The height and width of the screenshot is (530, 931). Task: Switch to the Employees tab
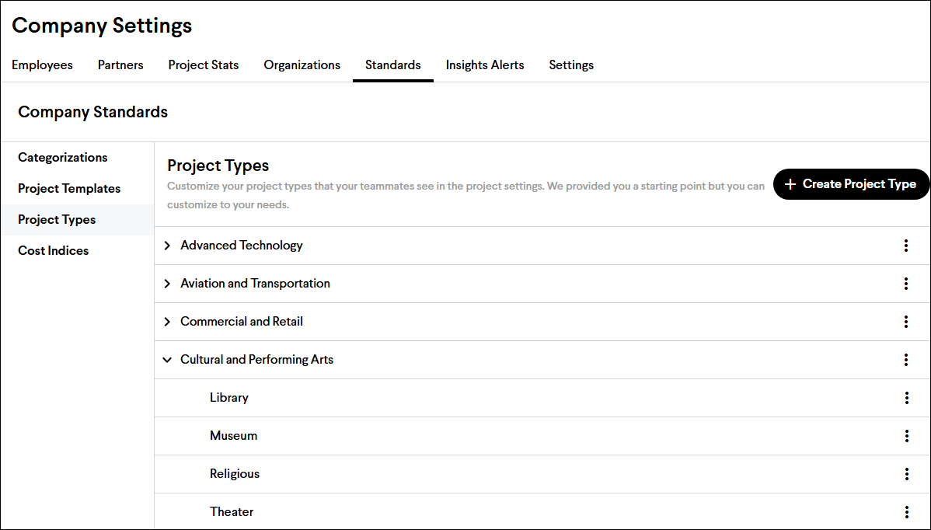[x=42, y=65]
